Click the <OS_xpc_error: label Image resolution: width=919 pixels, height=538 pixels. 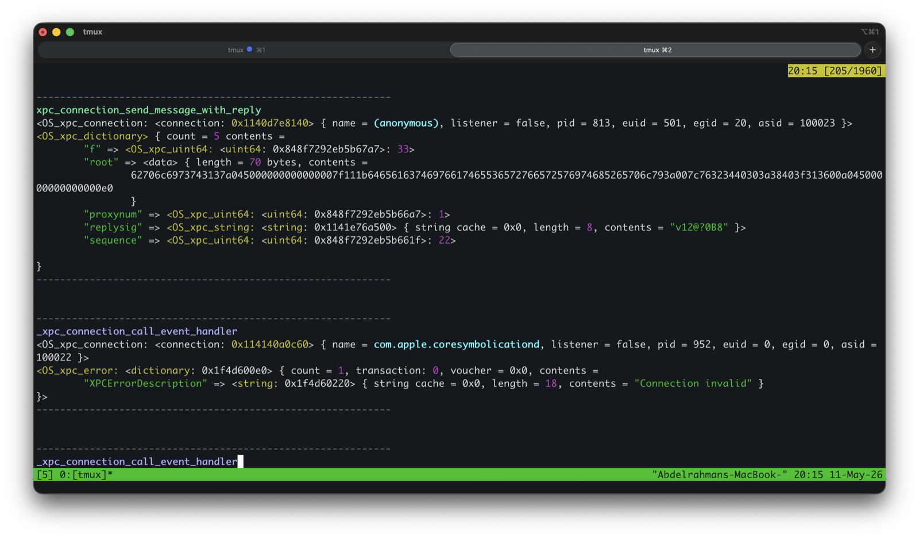[x=78, y=371]
